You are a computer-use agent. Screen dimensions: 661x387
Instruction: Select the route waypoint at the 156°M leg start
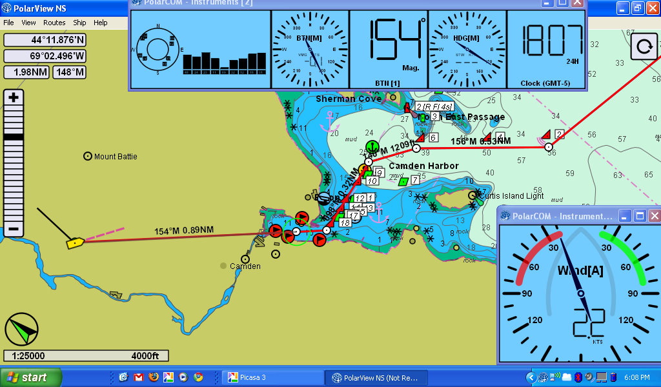416,148
